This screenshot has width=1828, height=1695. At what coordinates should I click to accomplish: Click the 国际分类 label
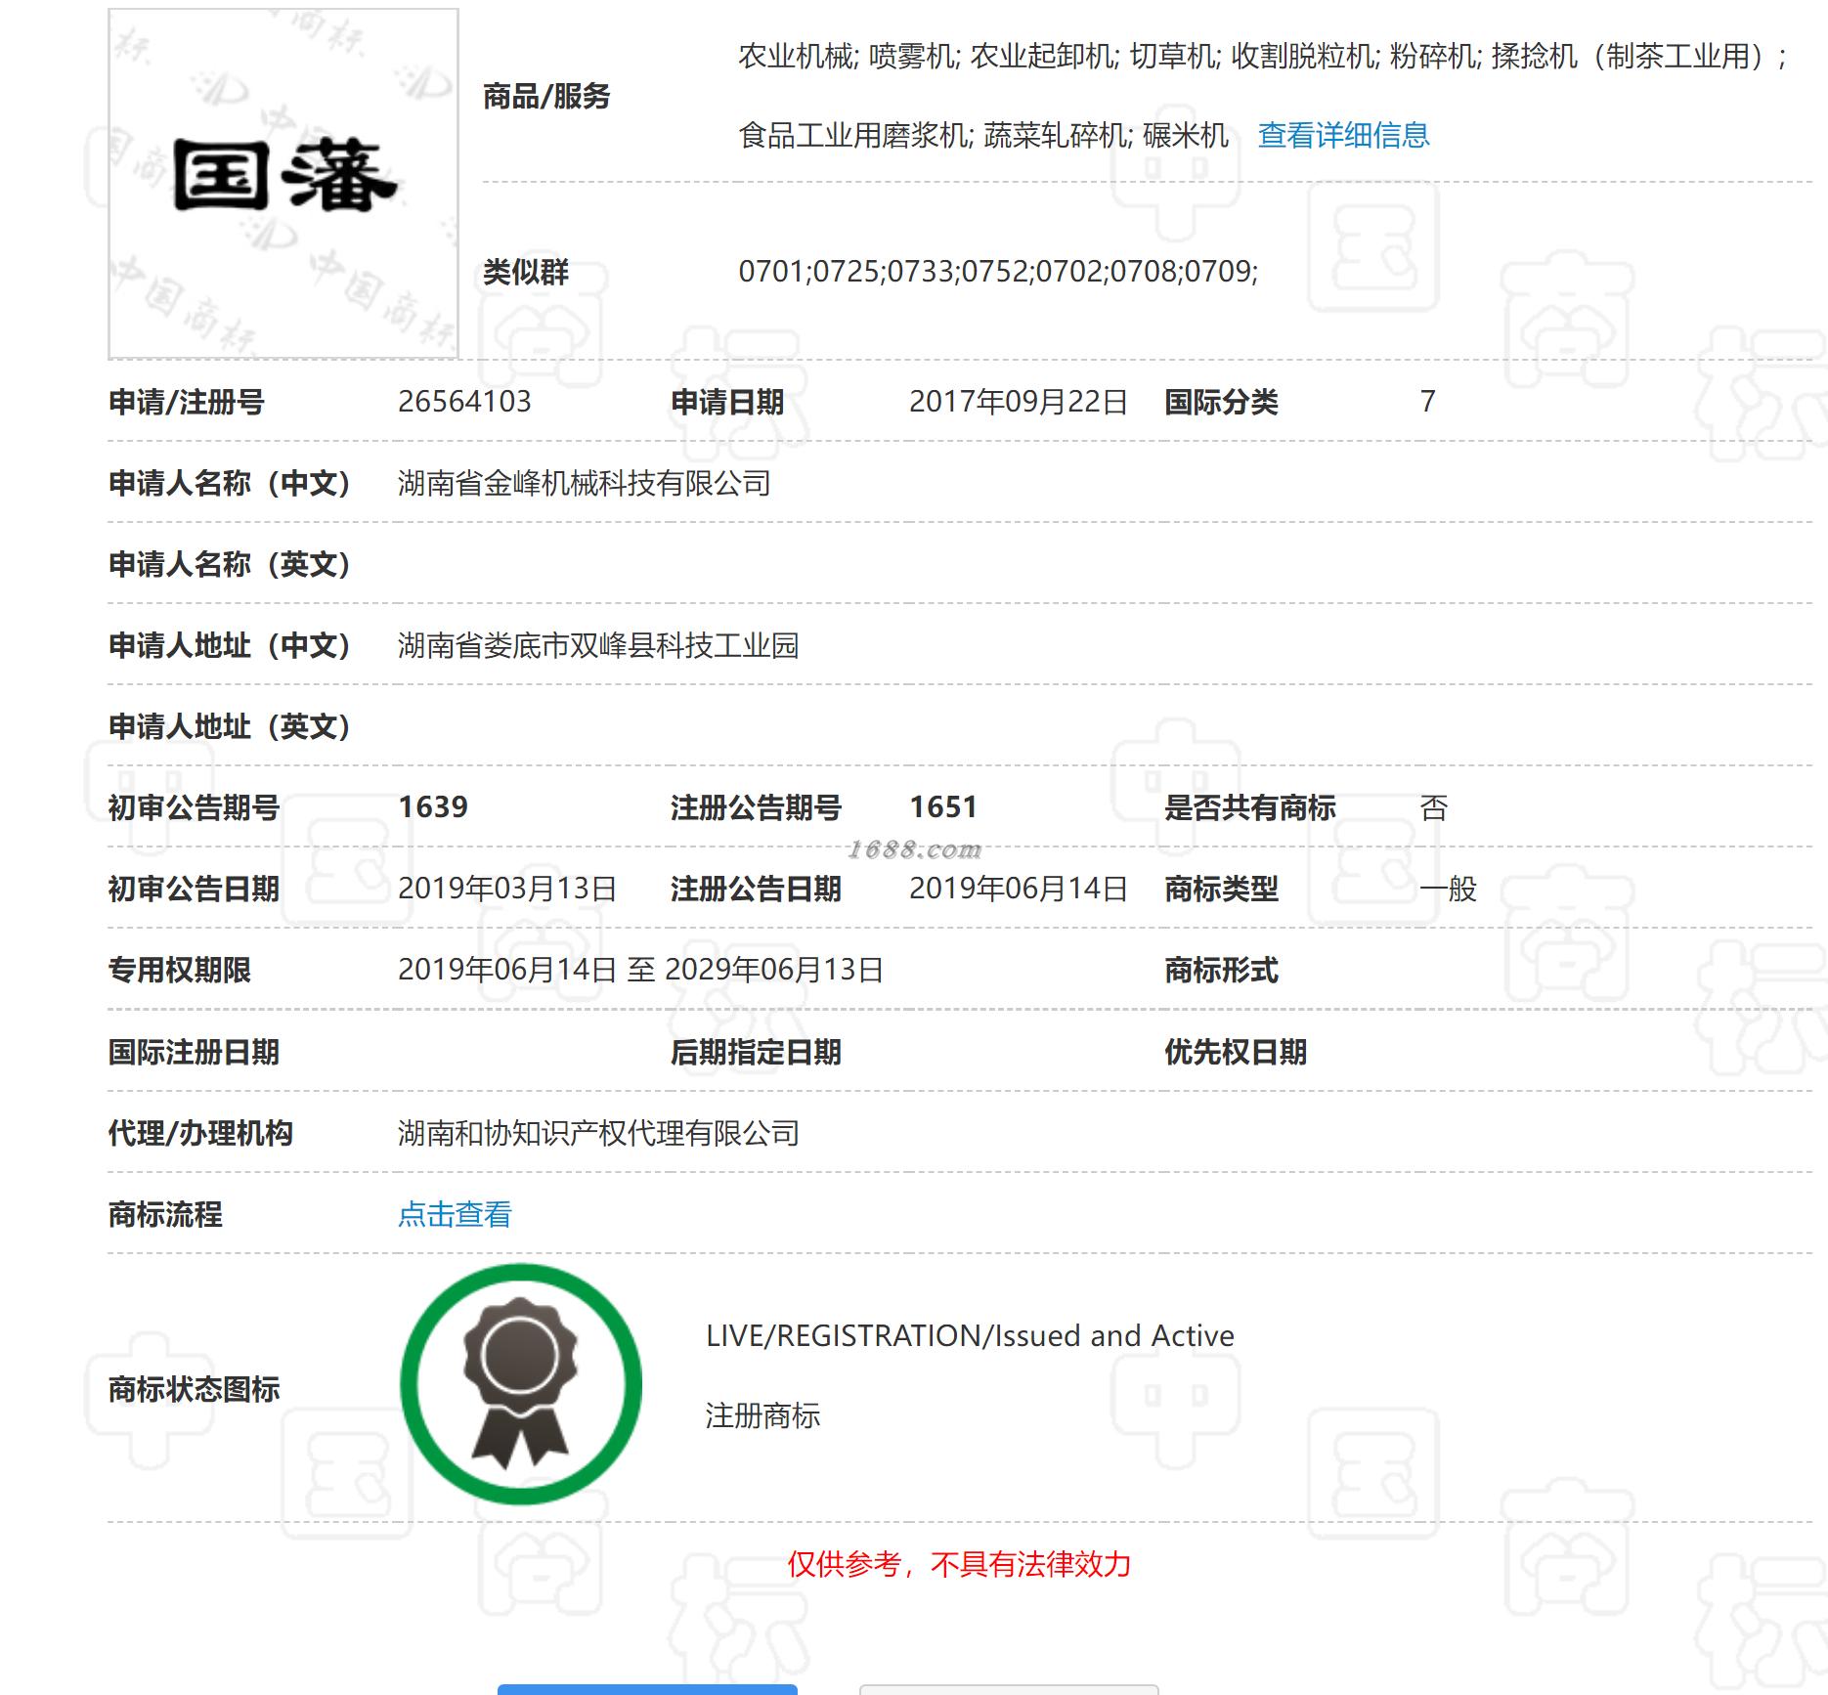click(1221, 402)
